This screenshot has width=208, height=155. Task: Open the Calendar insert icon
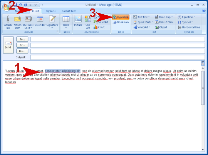(x=40, y=19)
